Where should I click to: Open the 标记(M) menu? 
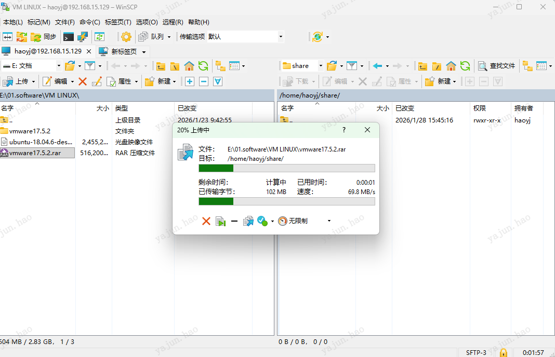point(38,22)
